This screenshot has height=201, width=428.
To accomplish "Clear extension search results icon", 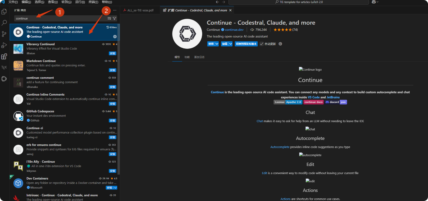I will coord(109,18).
